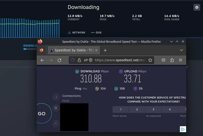Click Steam download progress bar
This screenshot has height=136, width=203.
click(30, 49)
